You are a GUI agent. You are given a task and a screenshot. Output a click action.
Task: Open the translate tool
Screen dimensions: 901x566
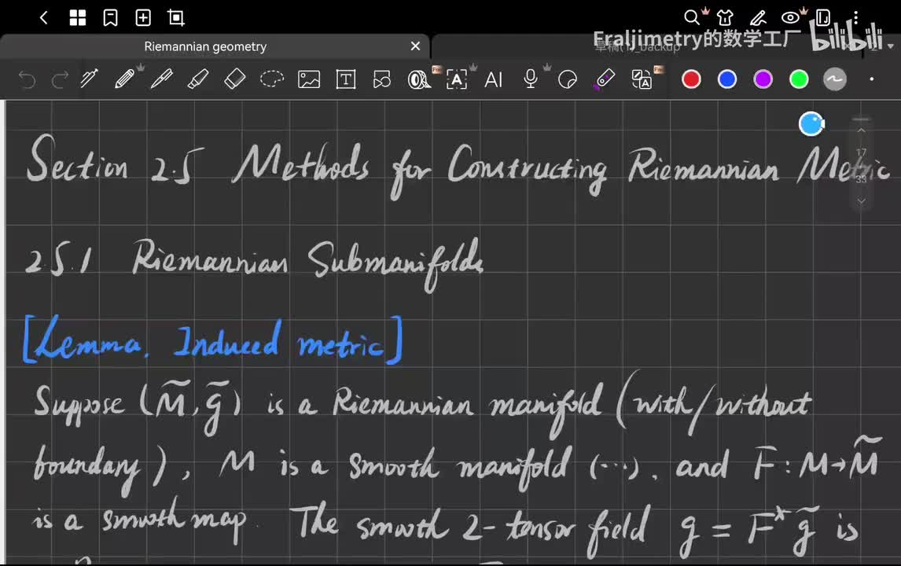tap(642, 79)
